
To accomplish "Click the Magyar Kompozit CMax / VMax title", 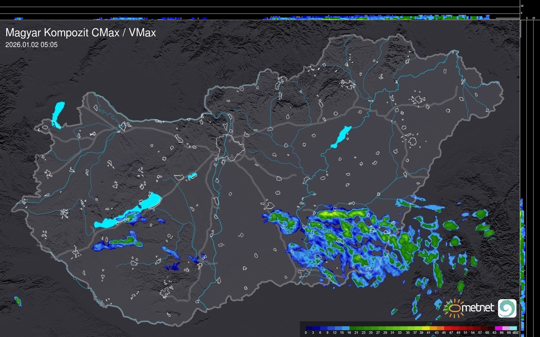I will (81, 33).
